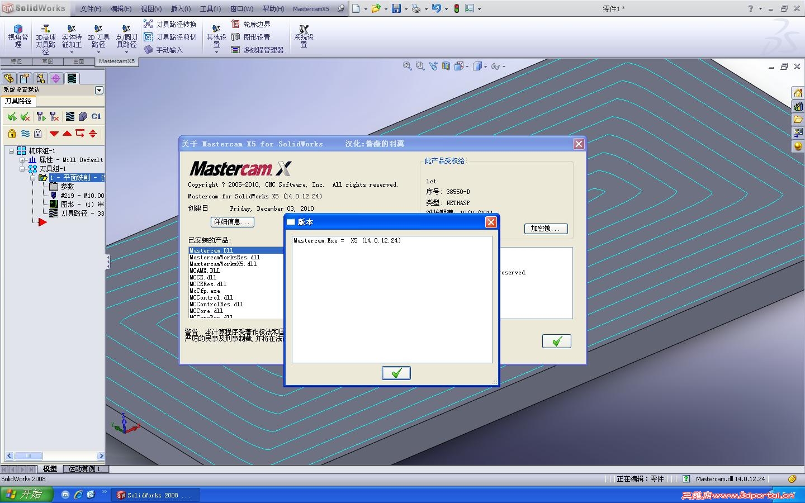
Task: Open the 视图(V) menu
Action: pyautogui.click(x=151, y=9)
